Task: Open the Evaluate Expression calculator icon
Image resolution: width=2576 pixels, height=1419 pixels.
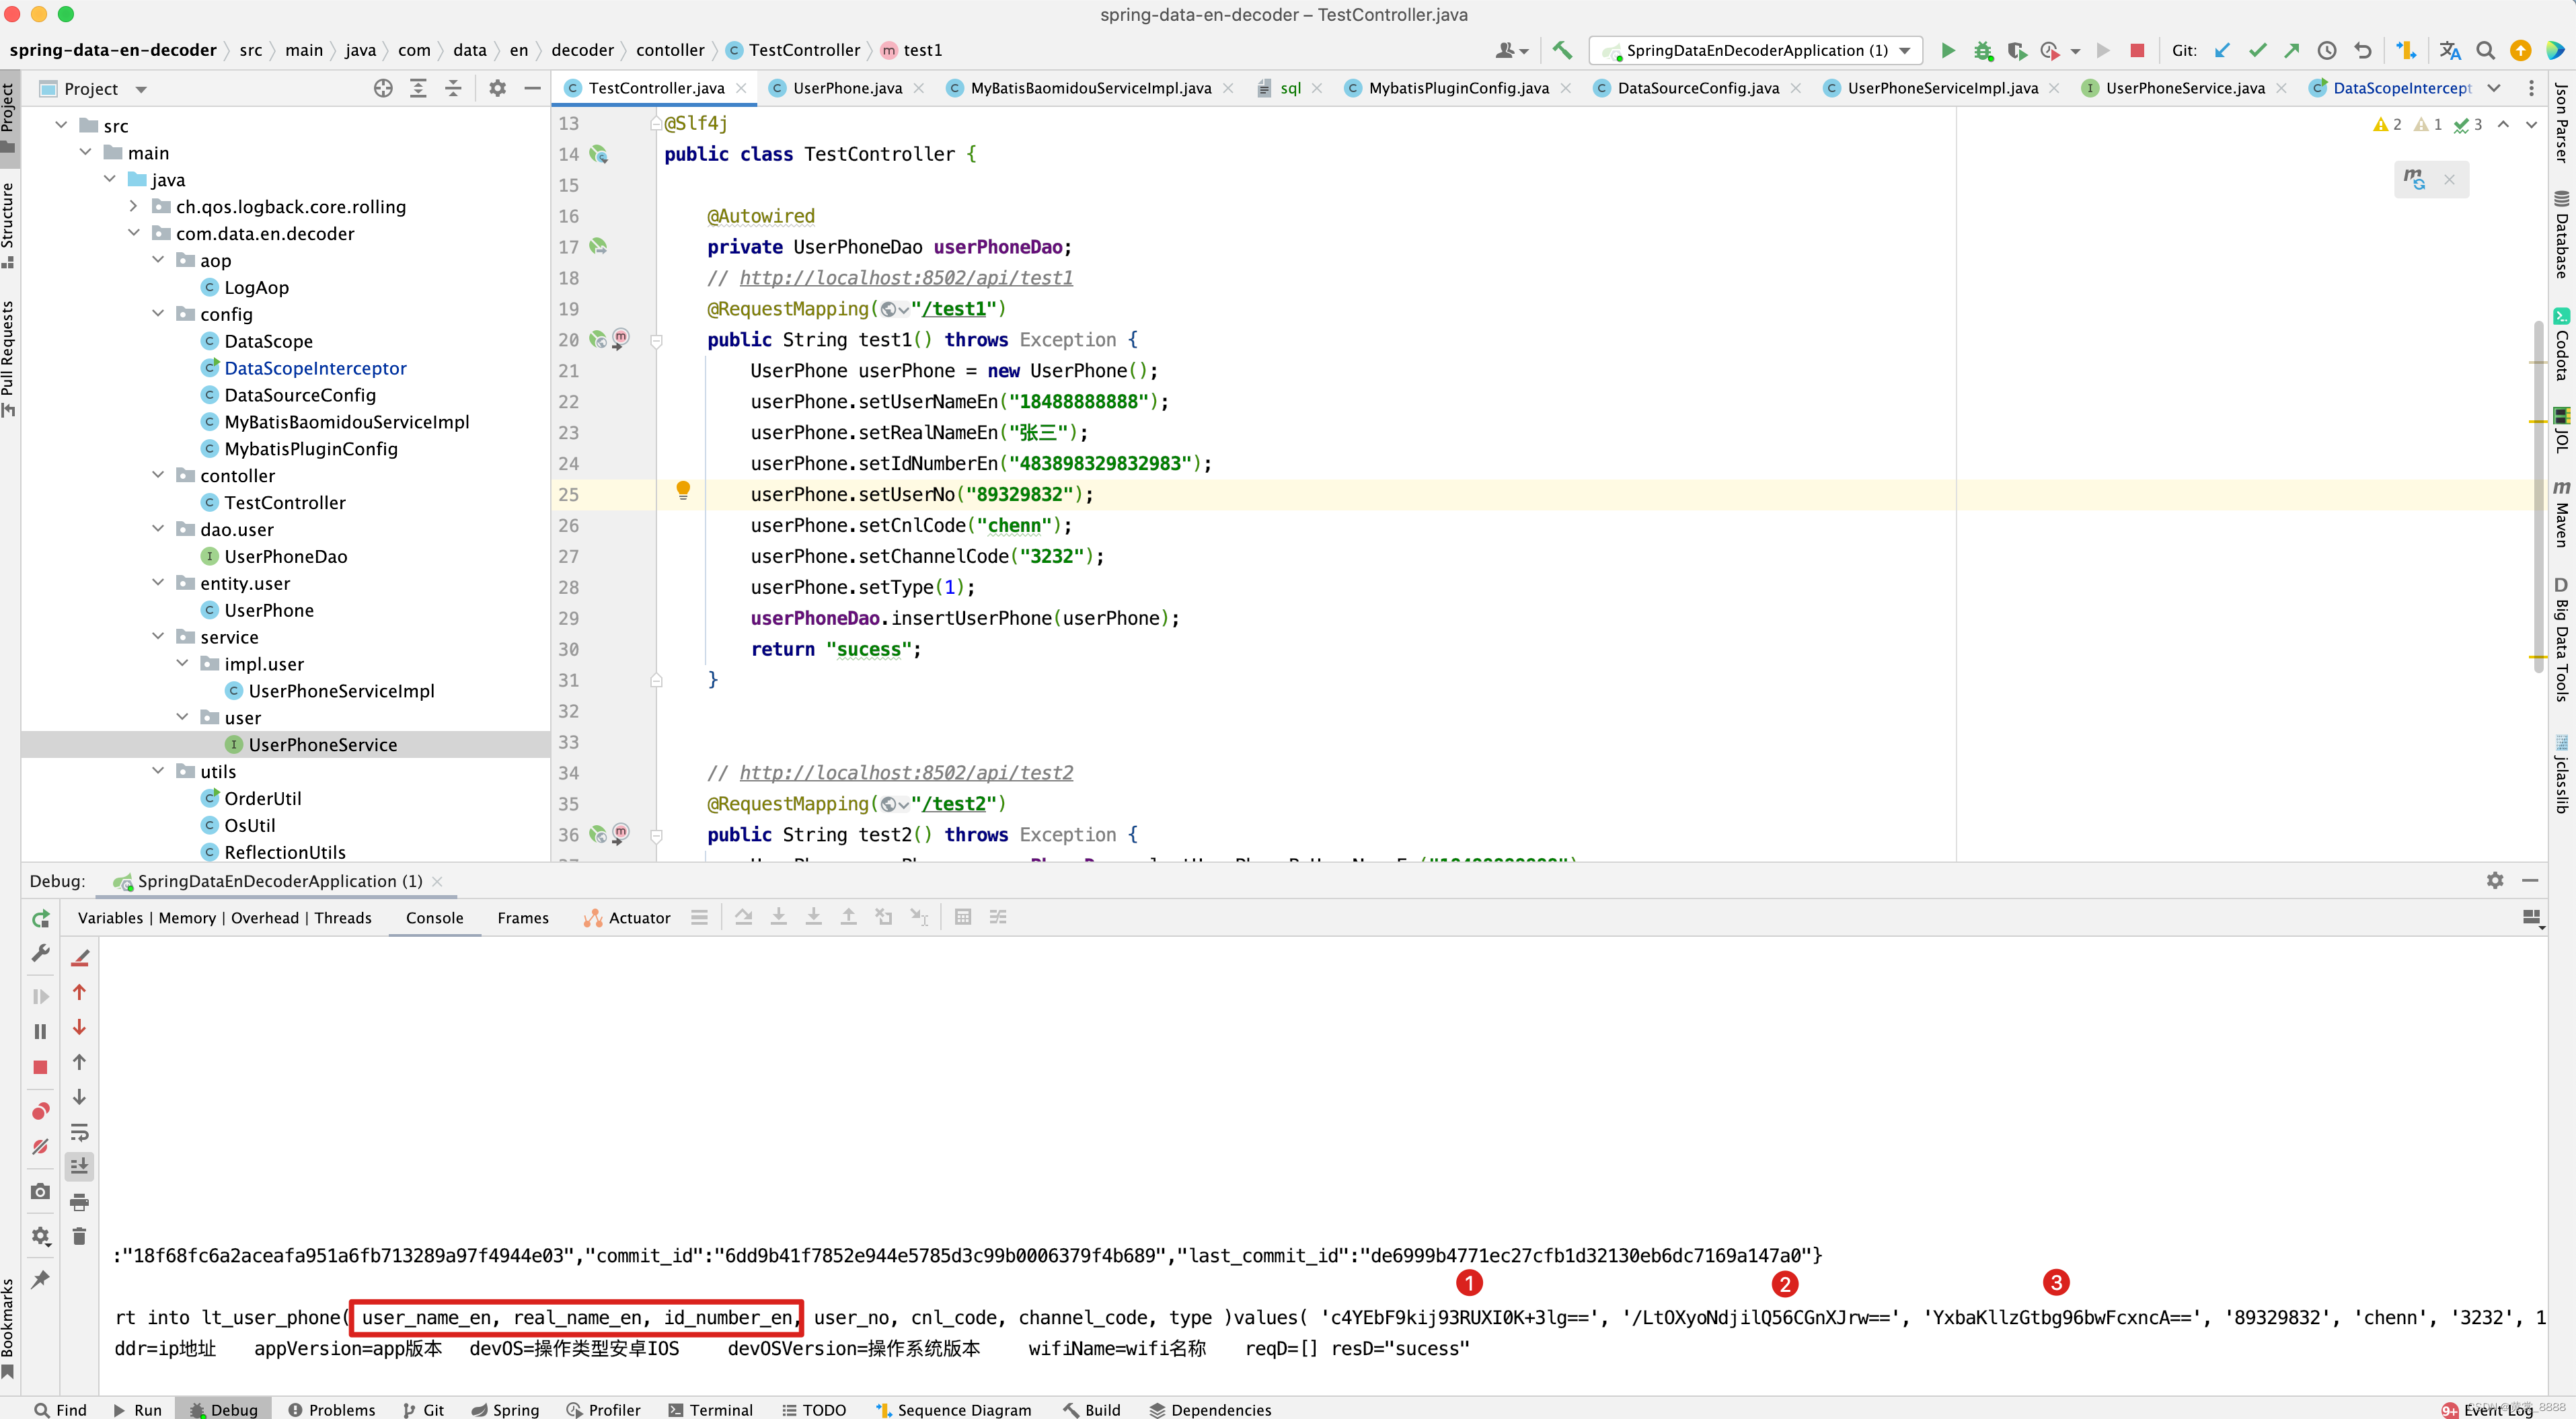Action: click(x=963, y=917)
